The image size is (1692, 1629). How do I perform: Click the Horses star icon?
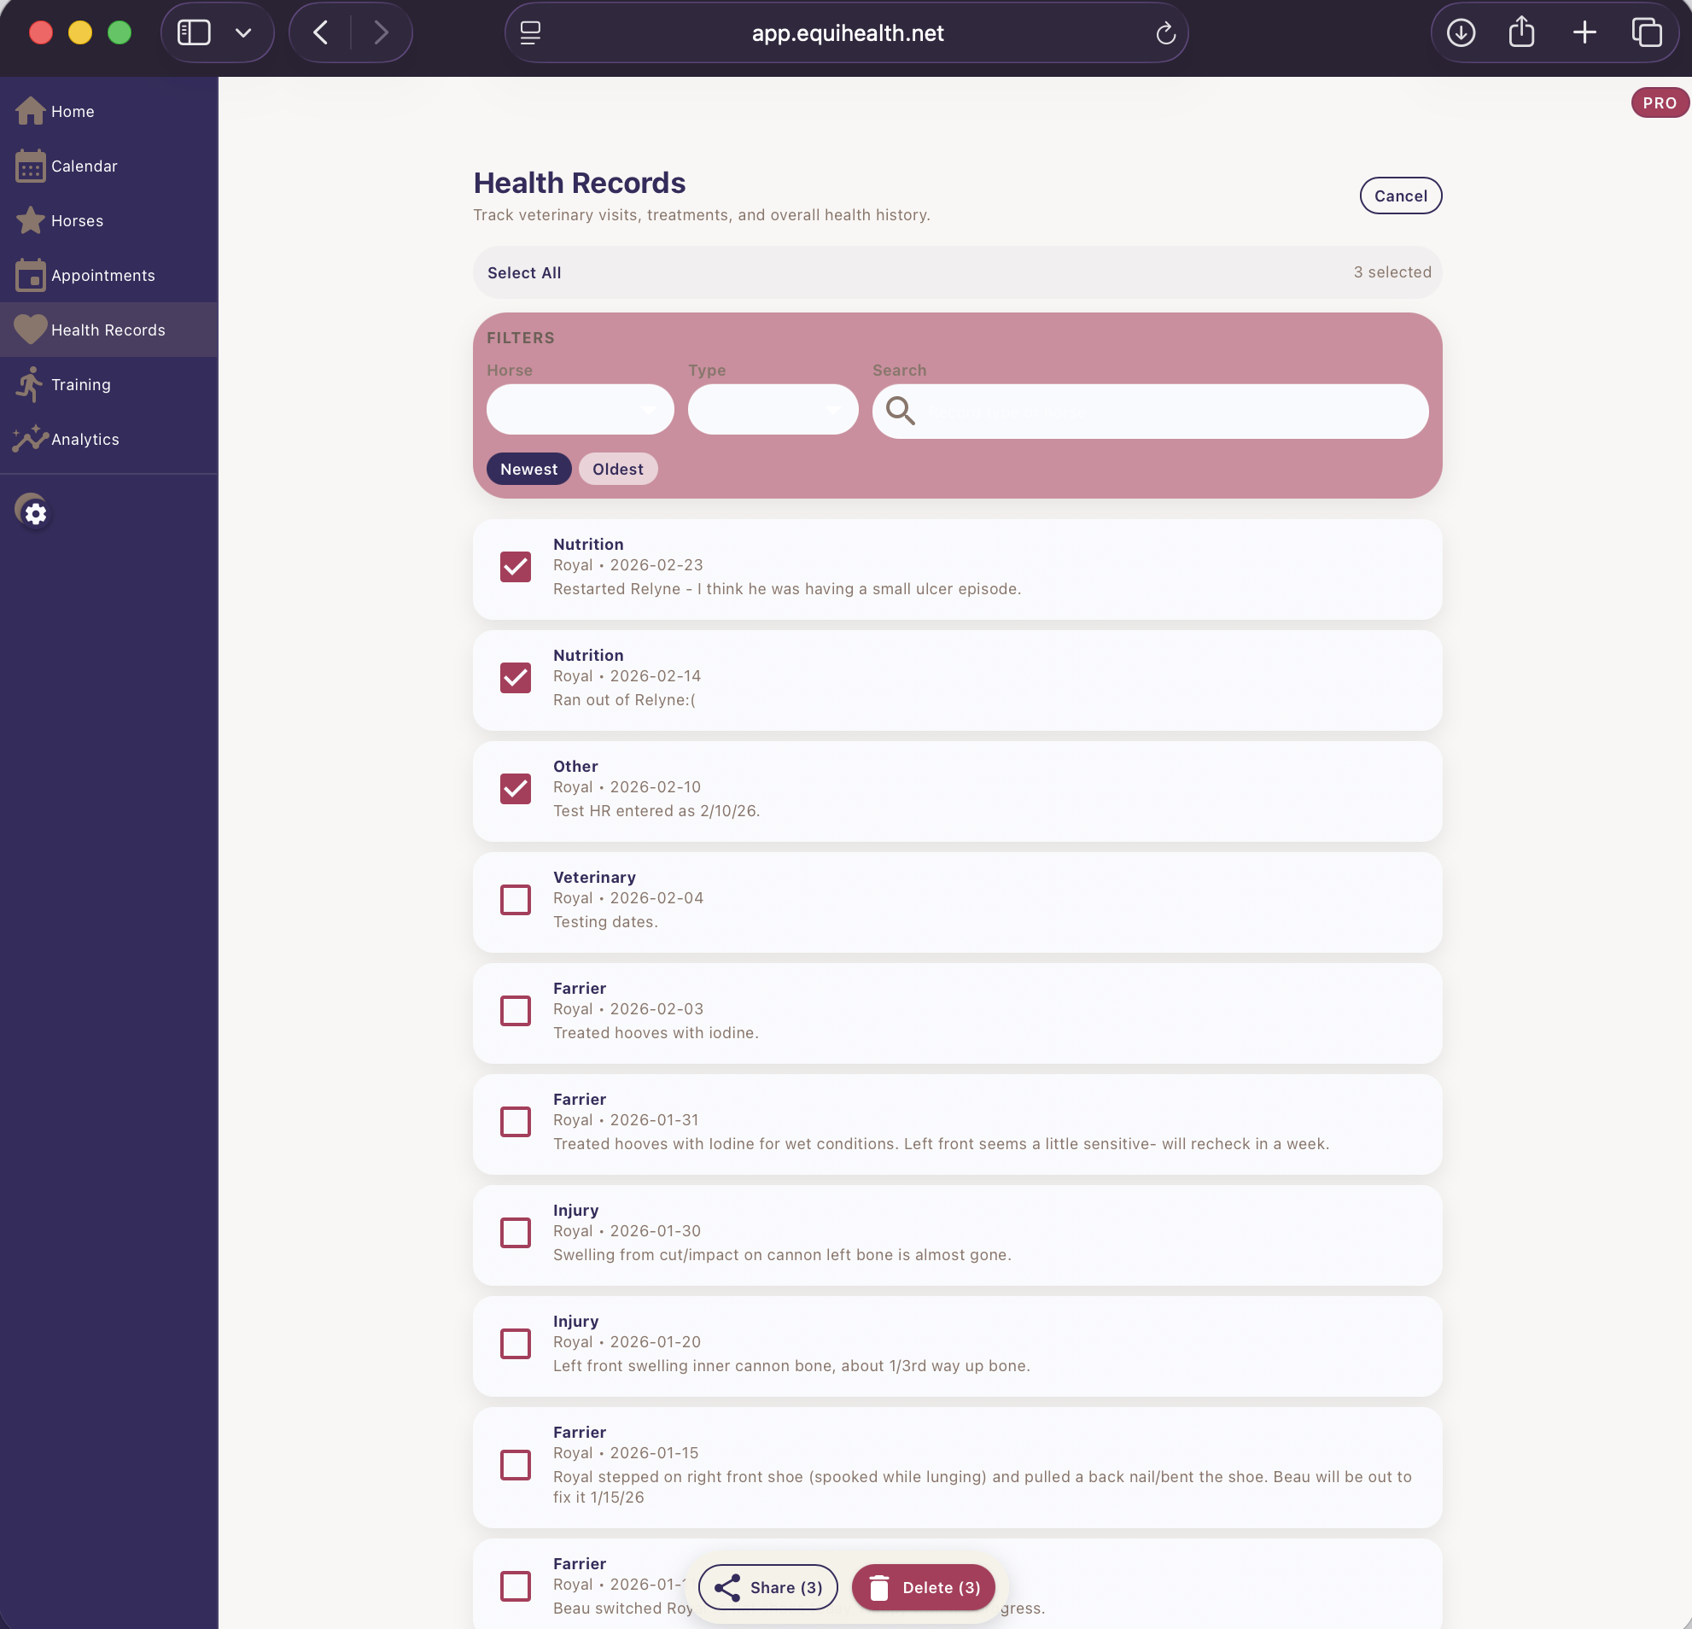pos(30,220)
